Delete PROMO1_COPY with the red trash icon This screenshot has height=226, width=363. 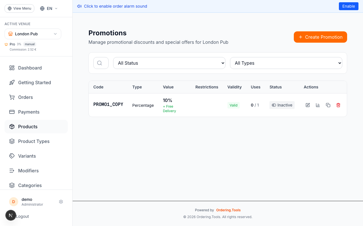(338, 105)
